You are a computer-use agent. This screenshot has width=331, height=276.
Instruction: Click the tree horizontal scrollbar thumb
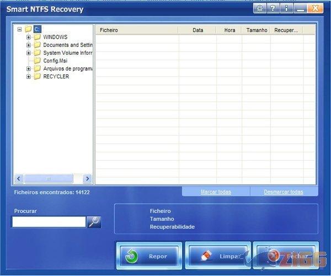[x=49, y=179]
